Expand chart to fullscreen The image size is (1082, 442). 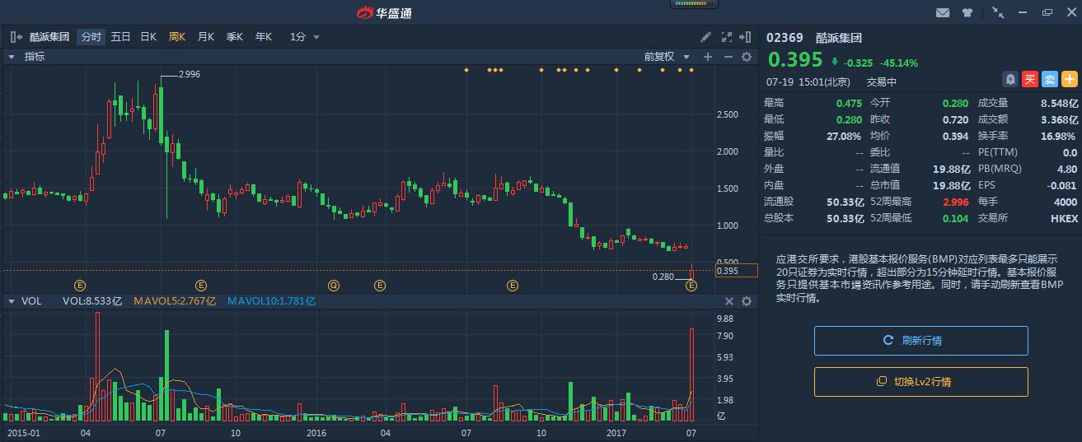point(726,37)
